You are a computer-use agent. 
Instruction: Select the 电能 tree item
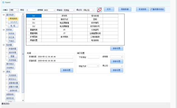[13, 26]
